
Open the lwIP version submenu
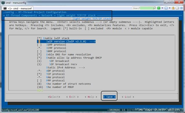tap(66, 42)
